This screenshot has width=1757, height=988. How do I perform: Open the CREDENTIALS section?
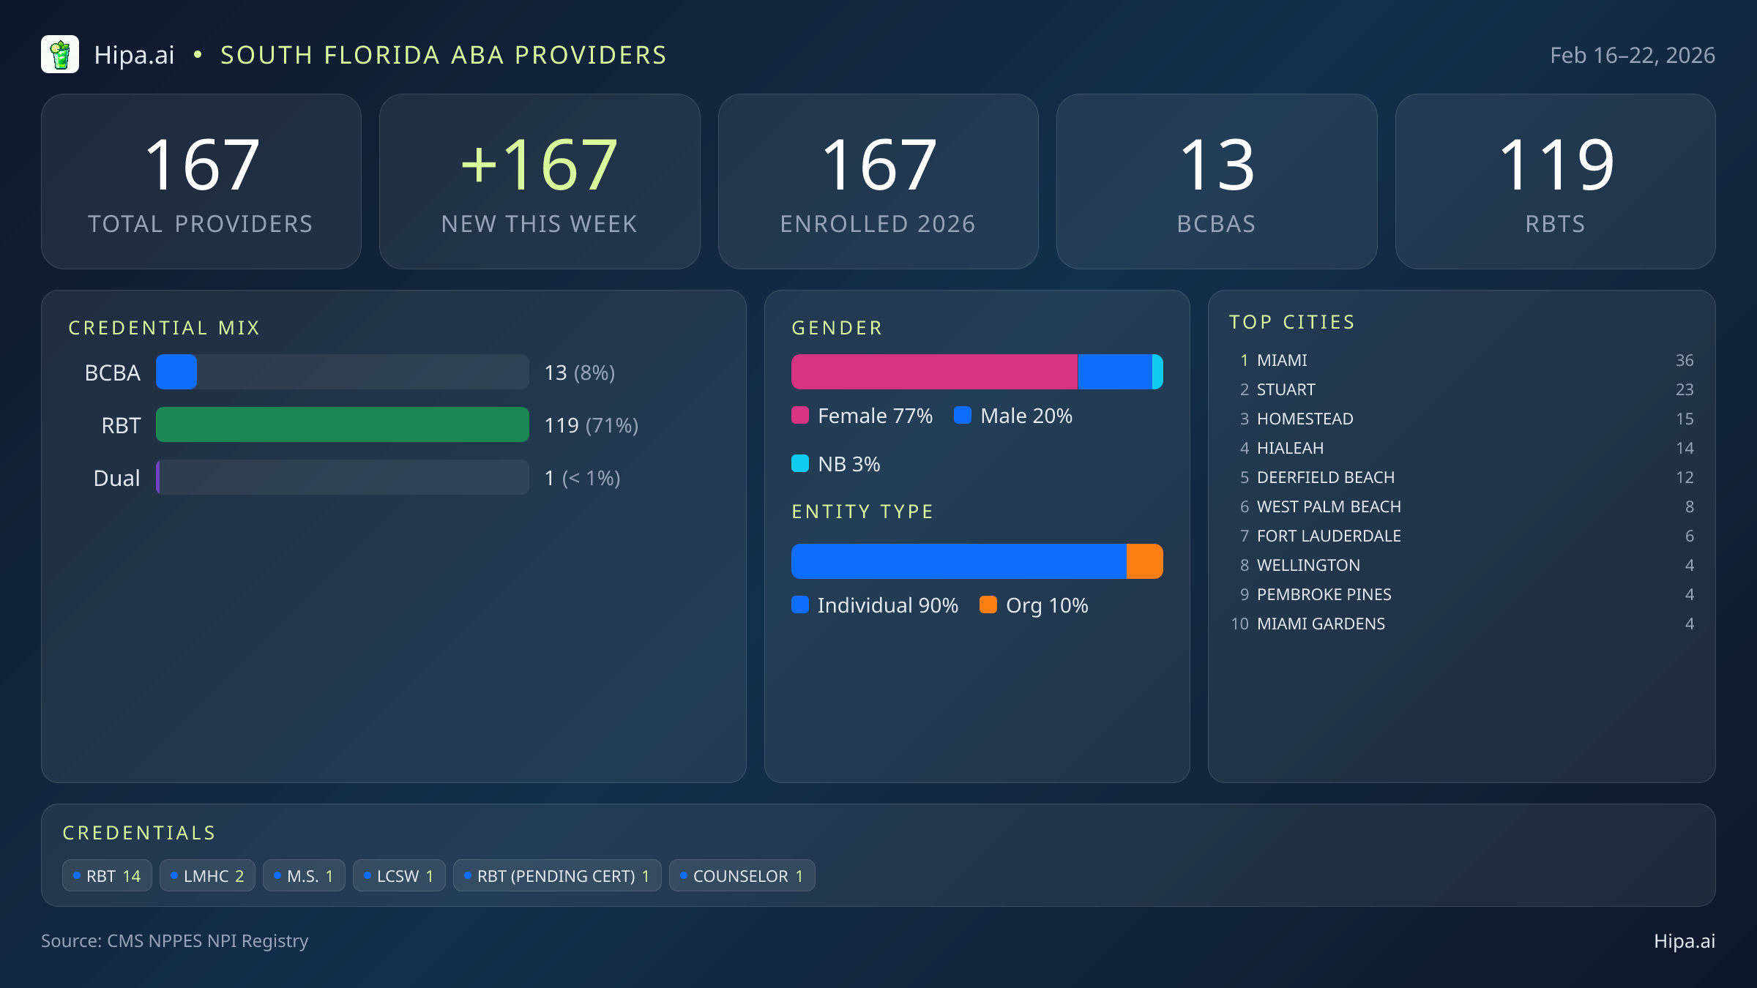139,832
